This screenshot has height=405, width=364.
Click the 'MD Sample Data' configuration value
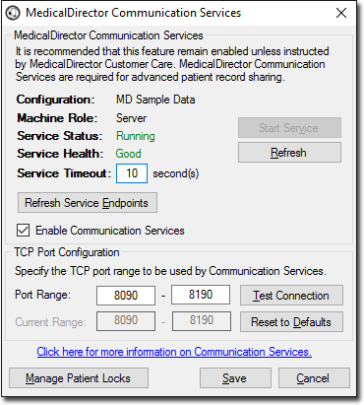coord(155,100)
